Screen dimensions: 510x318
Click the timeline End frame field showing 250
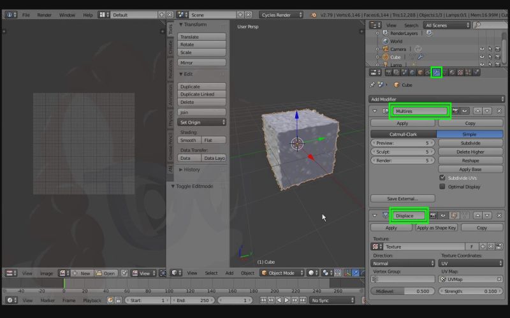[193, 300]
